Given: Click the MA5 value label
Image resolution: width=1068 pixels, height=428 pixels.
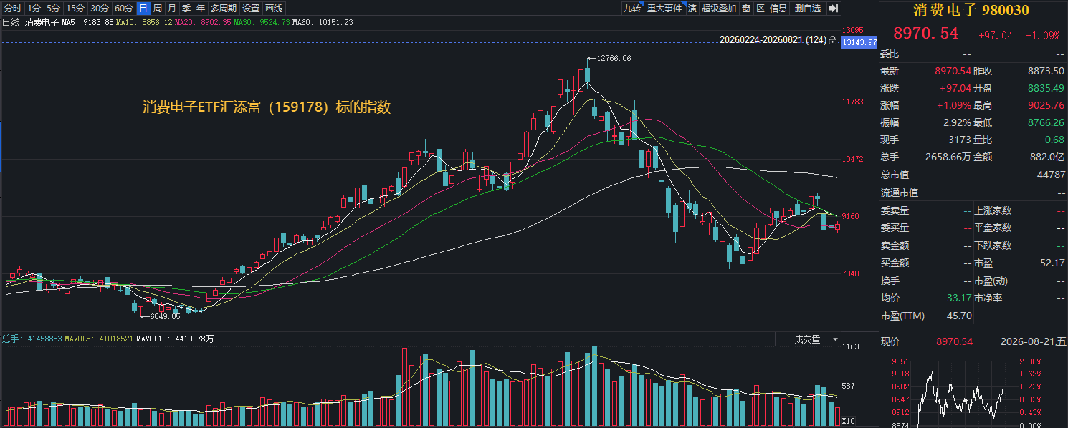Looking at the screenshot, I should (87, 23).
